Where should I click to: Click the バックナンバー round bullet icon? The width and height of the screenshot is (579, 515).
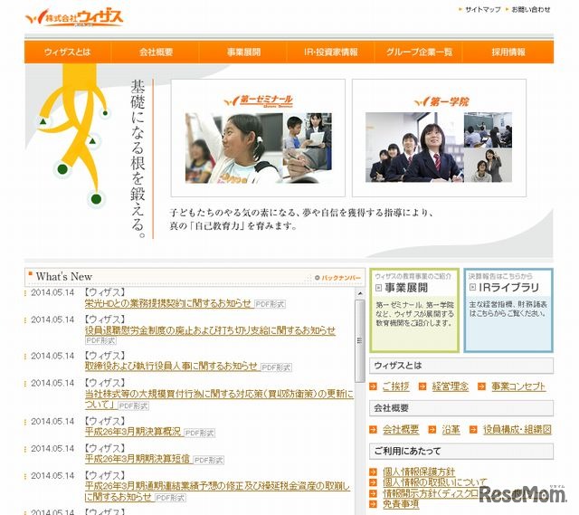318,278
